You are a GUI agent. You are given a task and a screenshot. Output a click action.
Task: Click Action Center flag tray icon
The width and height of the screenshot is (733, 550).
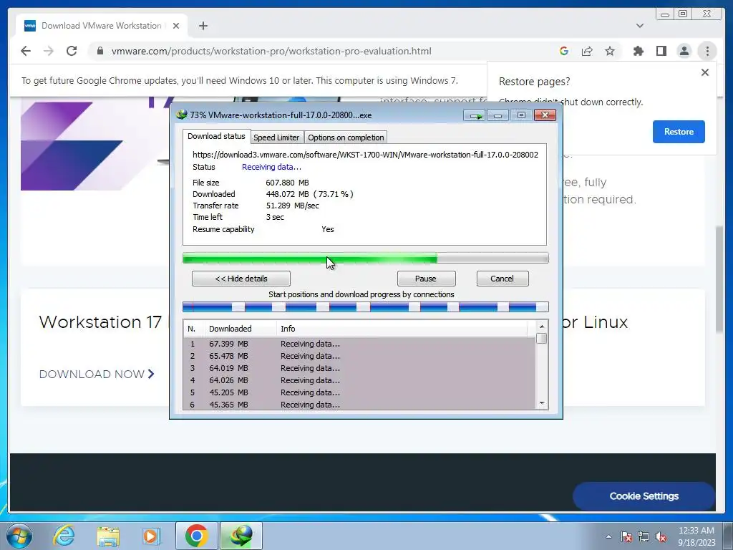tap(626, 536)
